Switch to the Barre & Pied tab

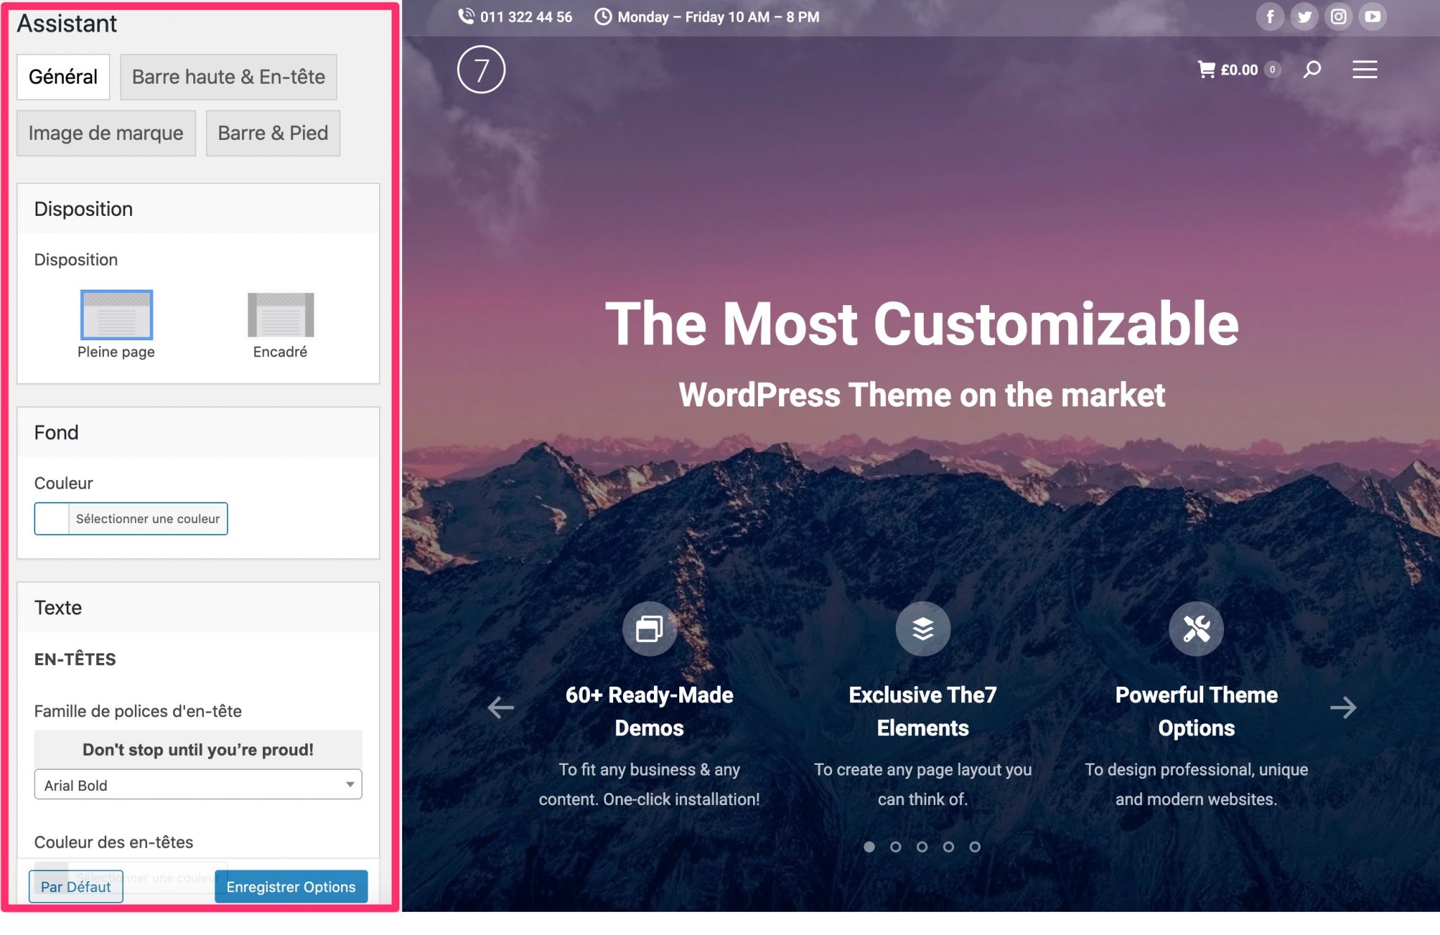pyautogui.click(x=273, y=133)
